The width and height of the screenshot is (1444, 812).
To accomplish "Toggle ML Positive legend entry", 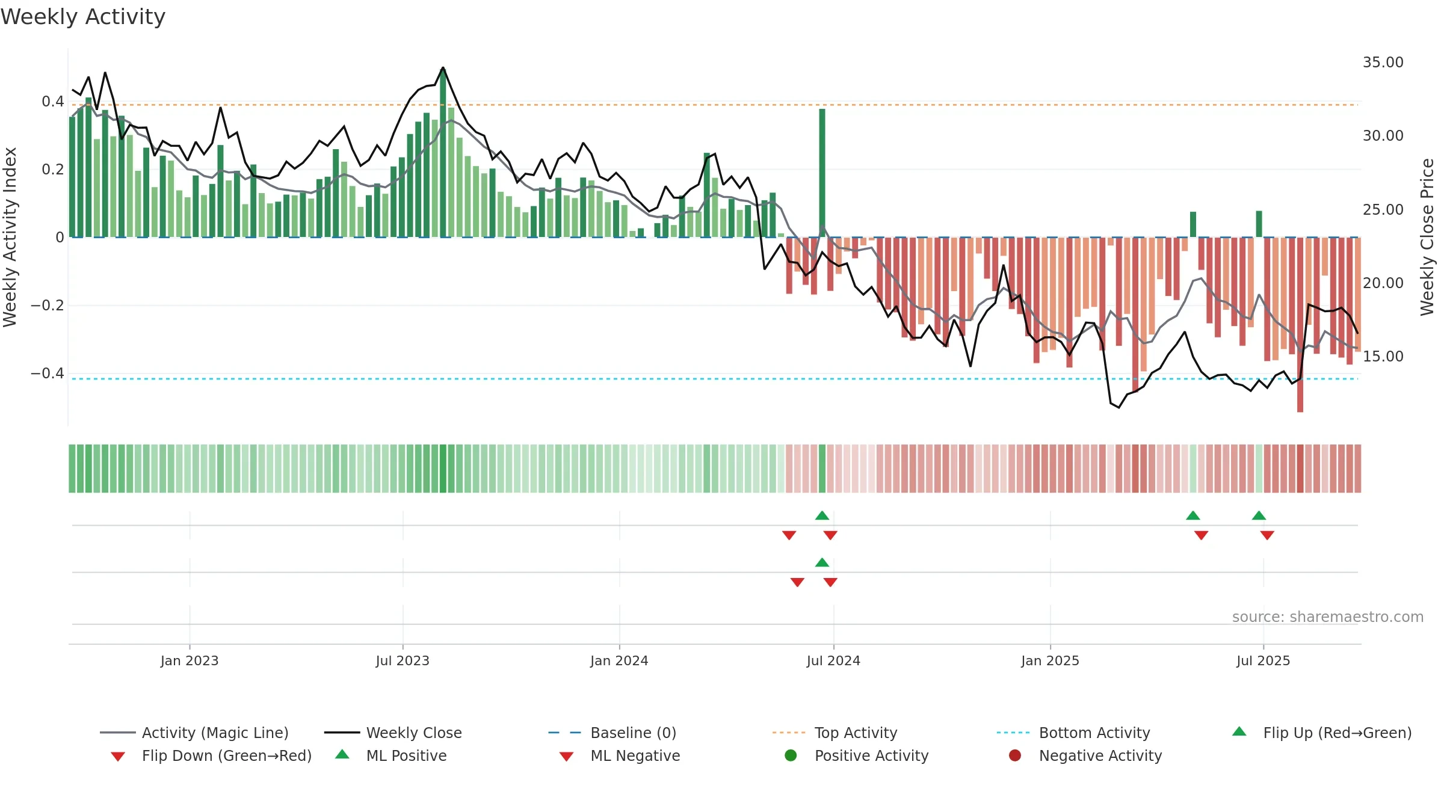I will click(391, 755).
